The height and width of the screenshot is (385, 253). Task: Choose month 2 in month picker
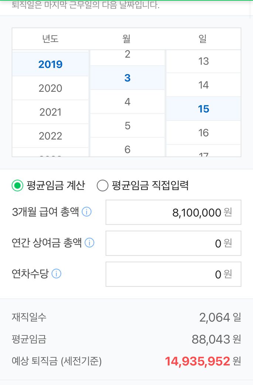click(x=127, y=55)
